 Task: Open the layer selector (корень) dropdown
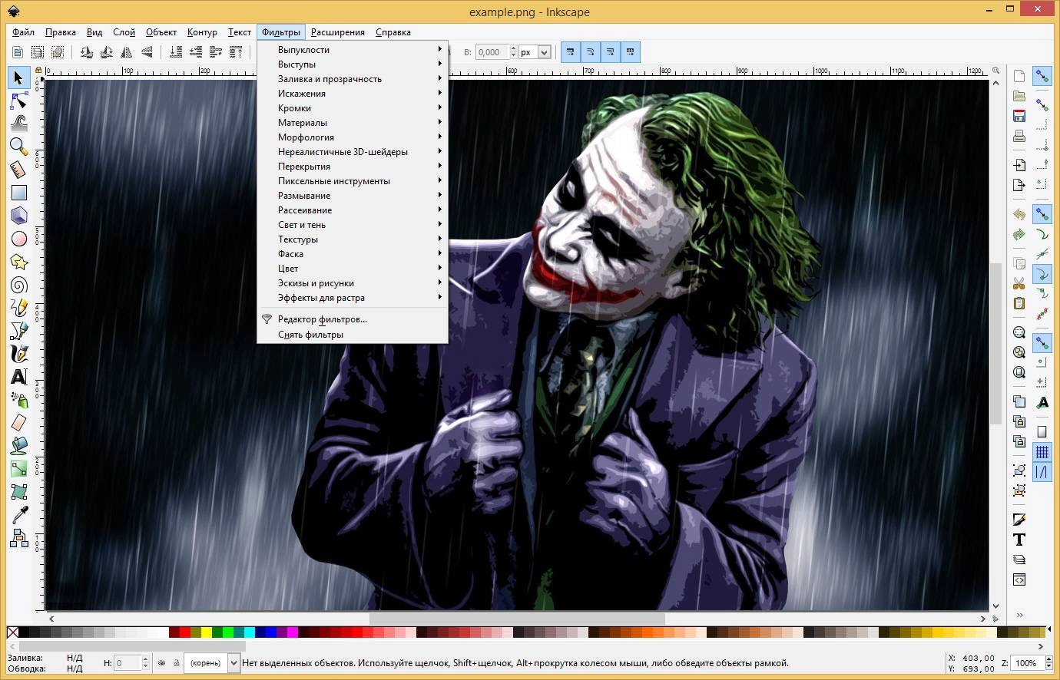pos(212,662)
